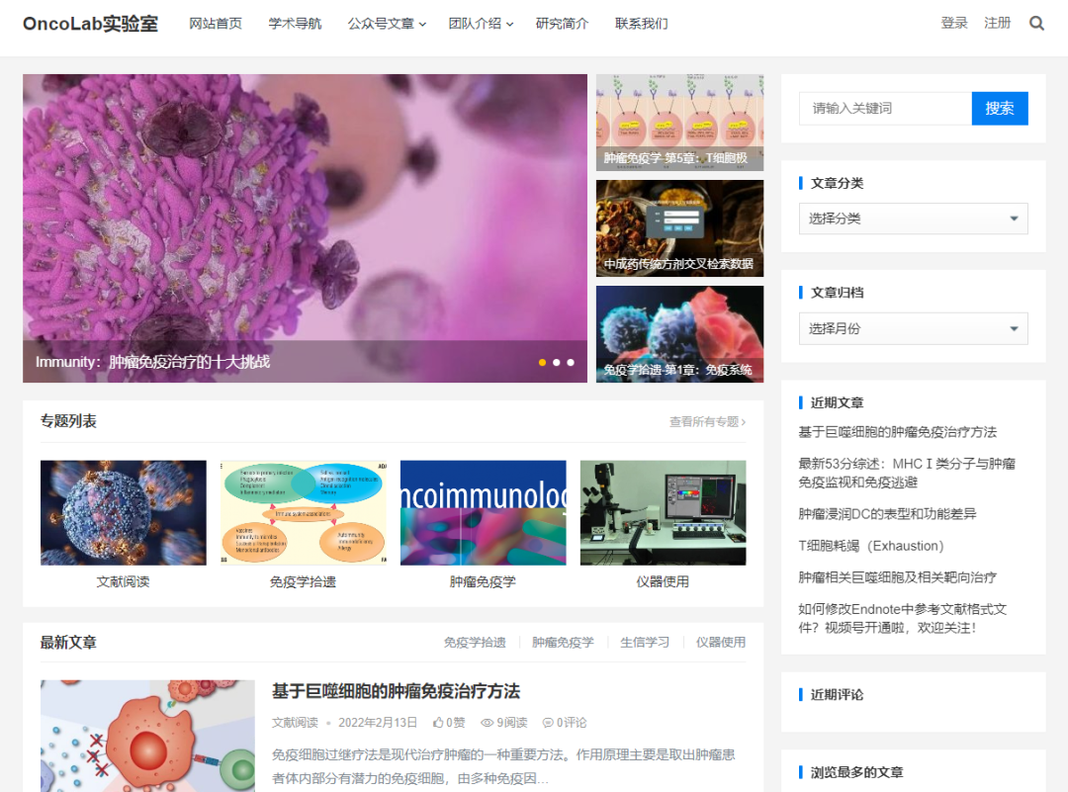1068x792 pixels.
Task: Click the search magnifier icon in header
Action: 1036,24
